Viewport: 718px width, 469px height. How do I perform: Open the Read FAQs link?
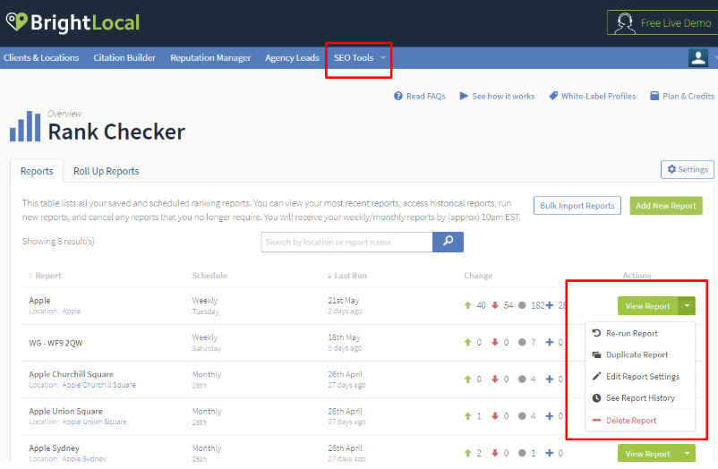(420, 96)
